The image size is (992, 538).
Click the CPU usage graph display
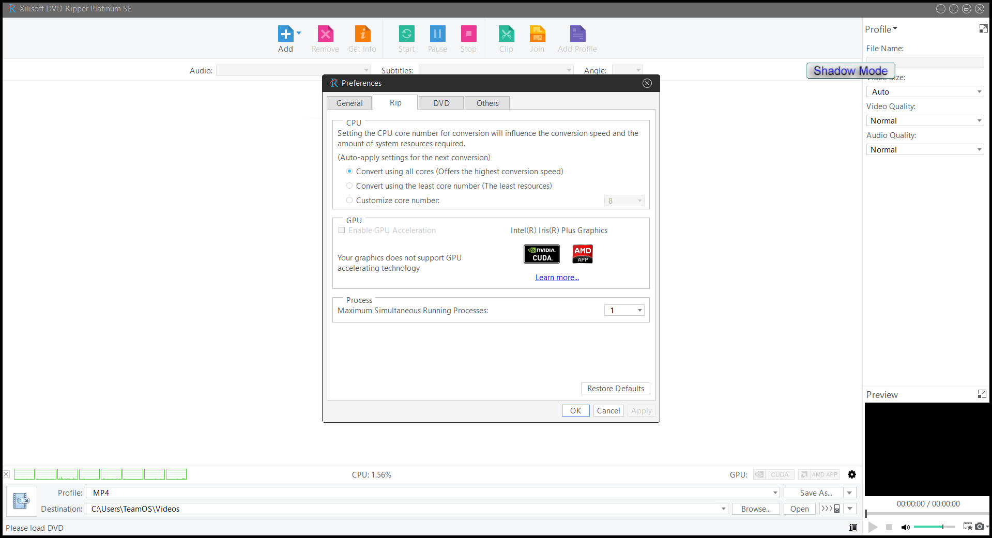pos(100,474)
